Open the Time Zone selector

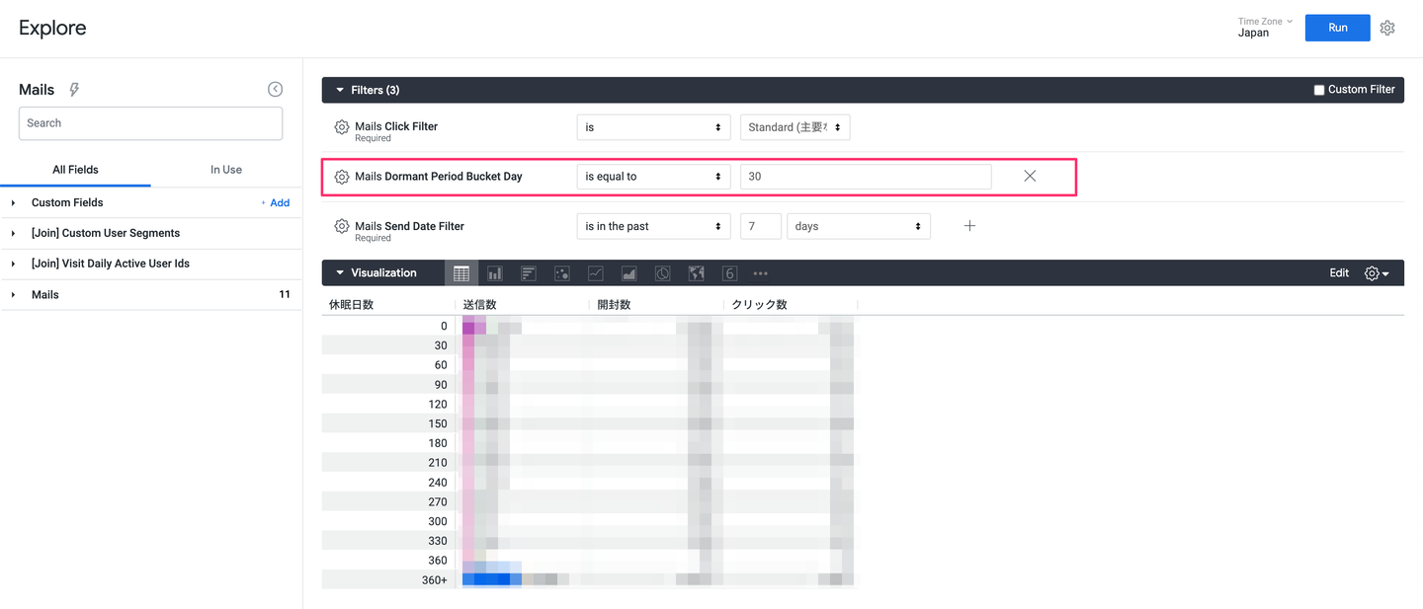(x=1265, y=28)
